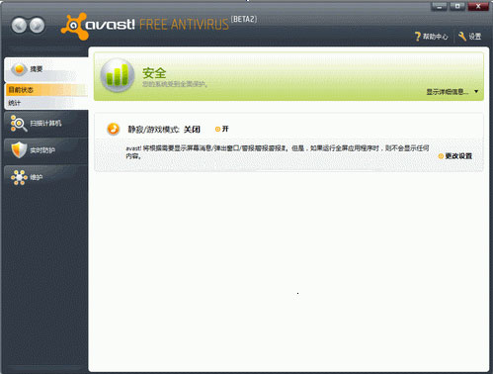The height and width of the screenshot is (374, 493).
Task: Click the 静寂/游戏模式 label text
Action: point(153,130)
